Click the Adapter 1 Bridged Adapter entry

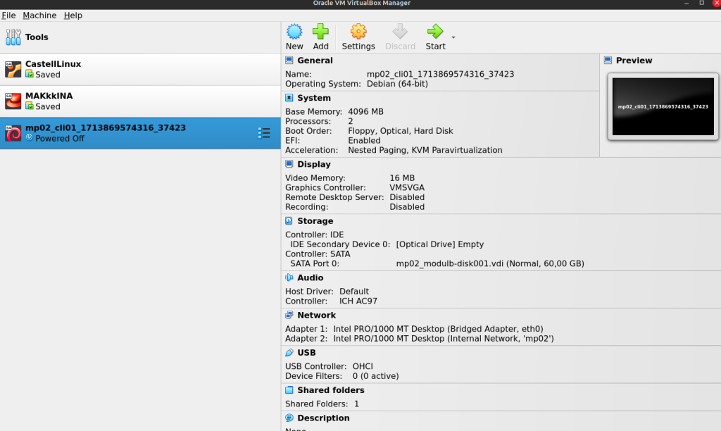click(x=438, y=329)
